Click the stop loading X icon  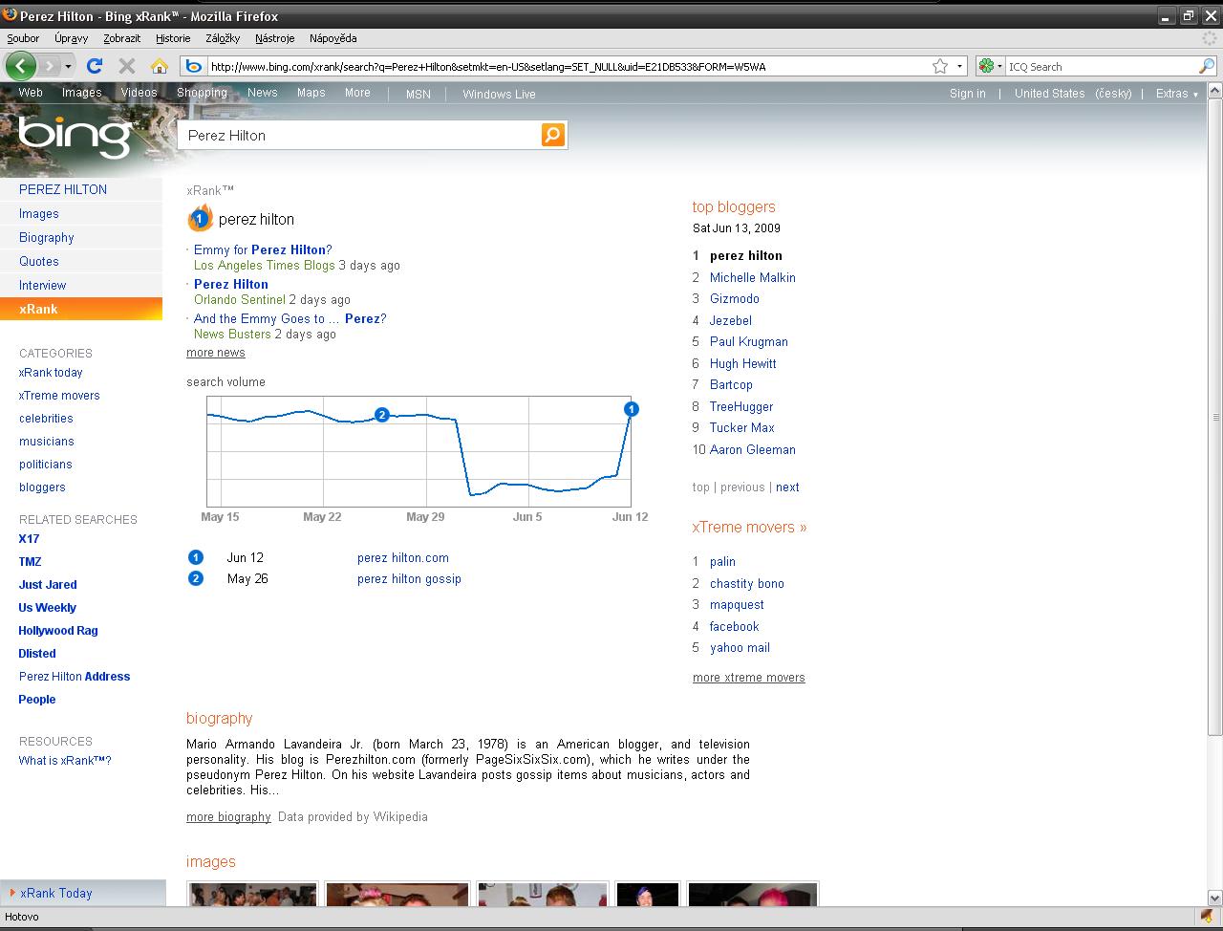point(126,66)
